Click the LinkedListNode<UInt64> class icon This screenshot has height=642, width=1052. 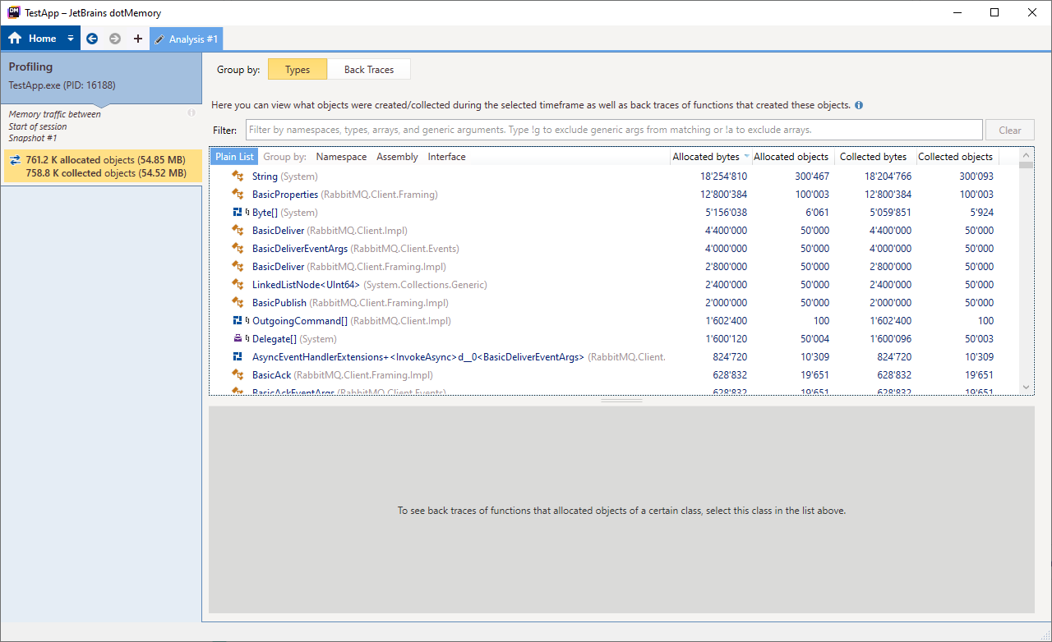point(238,285)
